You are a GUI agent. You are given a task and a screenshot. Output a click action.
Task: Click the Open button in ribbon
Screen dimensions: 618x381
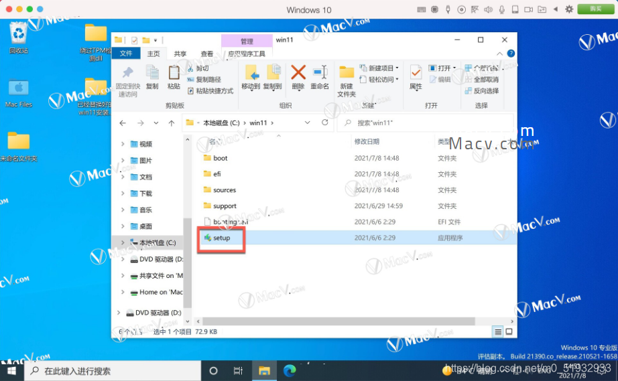point(442,68)
